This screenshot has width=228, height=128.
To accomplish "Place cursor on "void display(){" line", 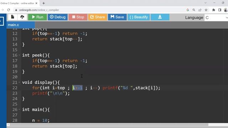I will click(41, 82).
